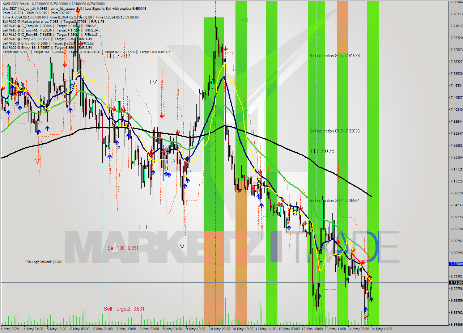Click the 7.1322 price axis label
463x333 pixels.
pos(456,181)
